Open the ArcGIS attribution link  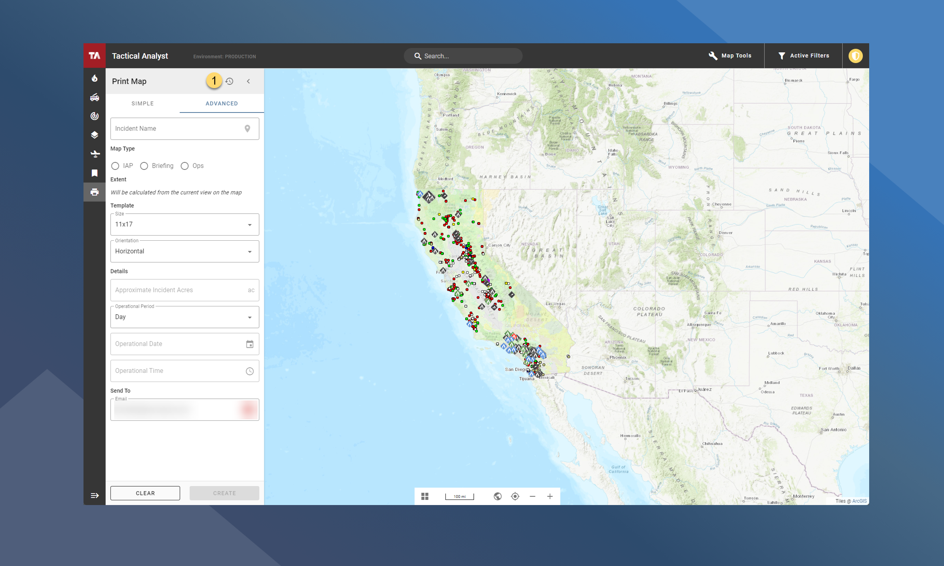pos(859,501)
